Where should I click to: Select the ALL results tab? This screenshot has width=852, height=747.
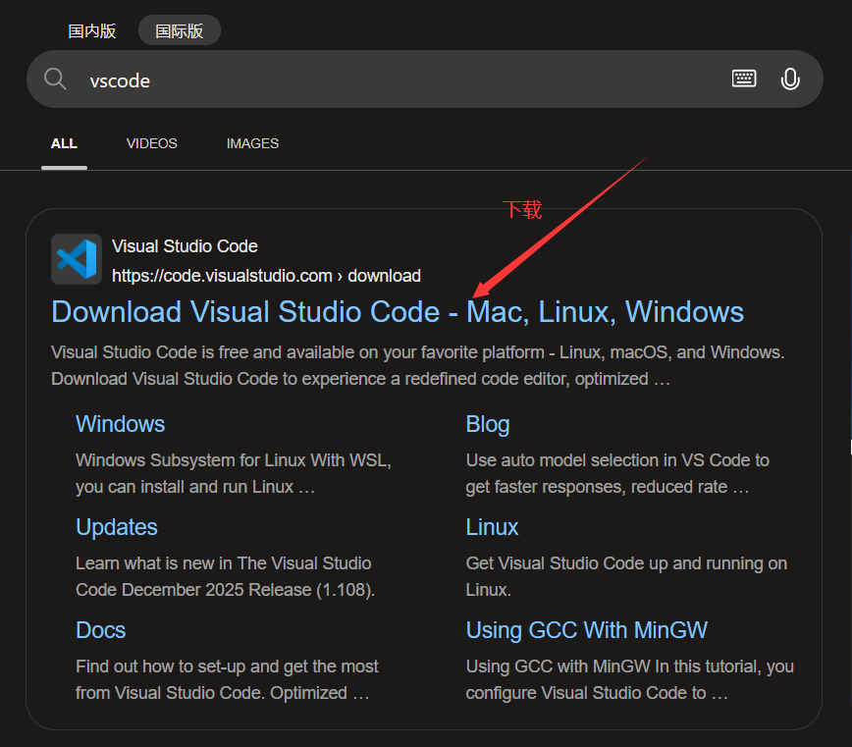point(64,143)
